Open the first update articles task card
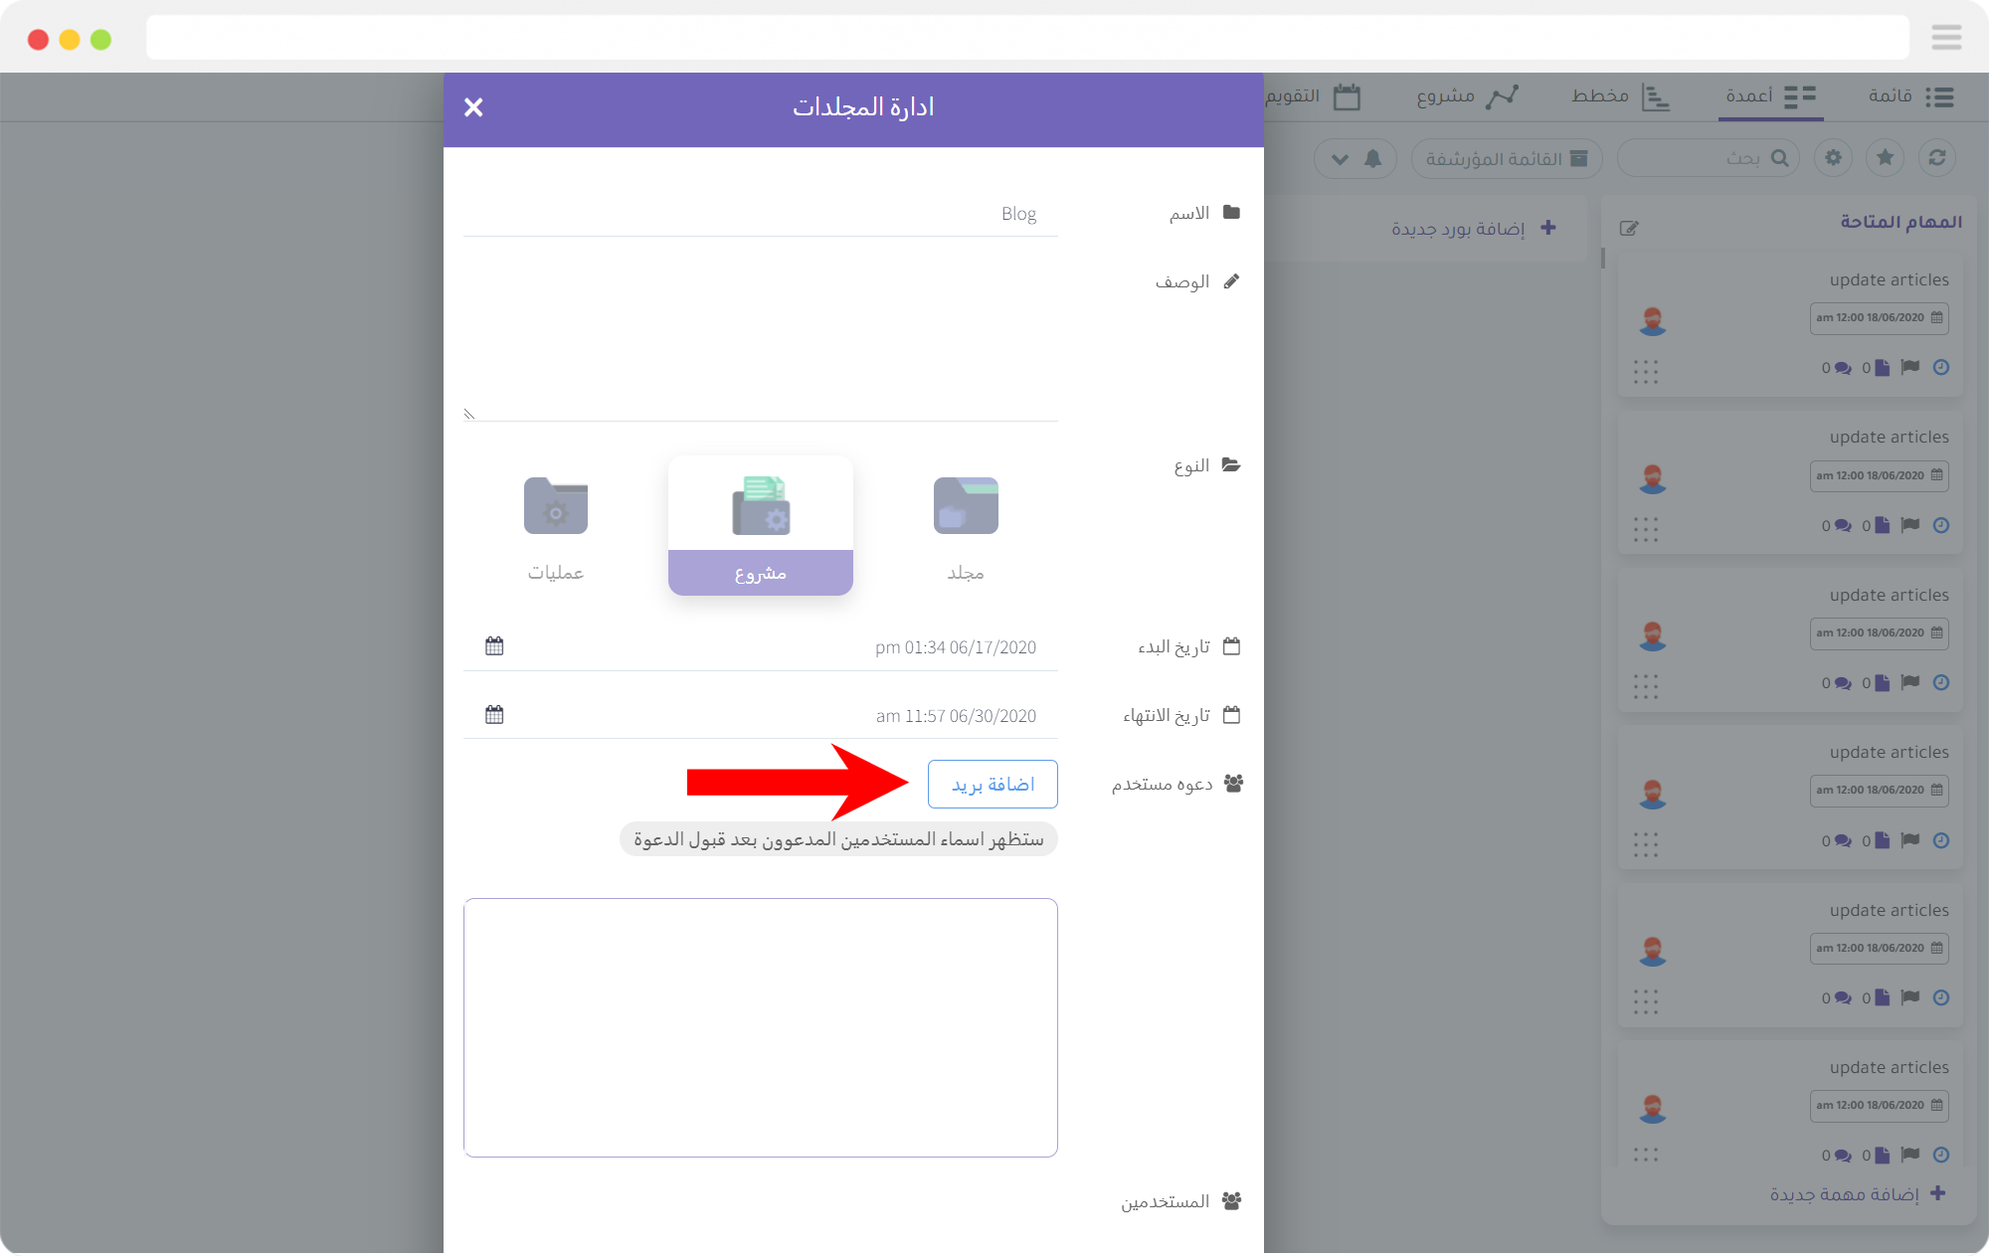The height and width of the screenshot is (1257, 1989). click(x=1790, y=325)
